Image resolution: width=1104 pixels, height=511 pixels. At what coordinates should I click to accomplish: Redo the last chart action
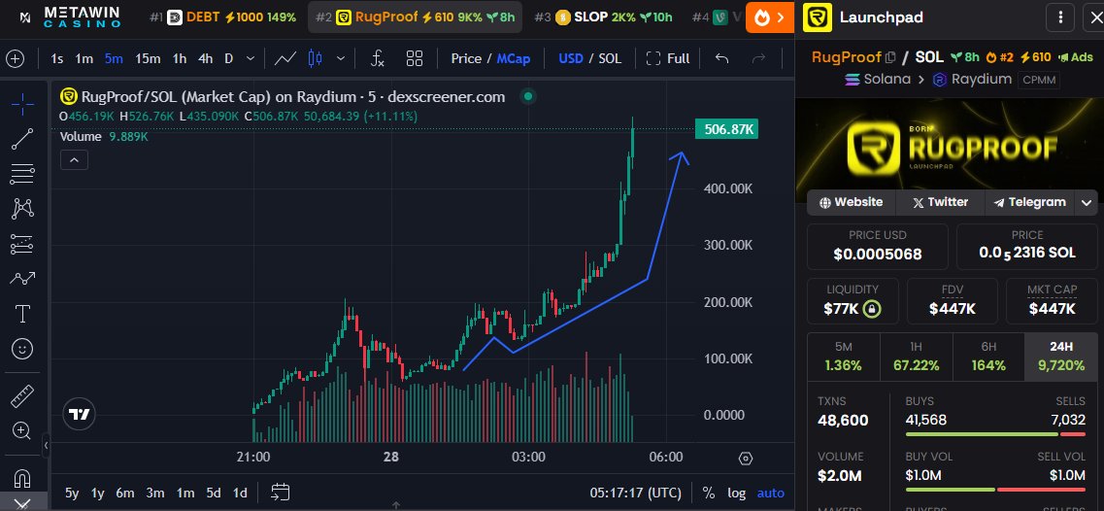click(x=758, y=58)
